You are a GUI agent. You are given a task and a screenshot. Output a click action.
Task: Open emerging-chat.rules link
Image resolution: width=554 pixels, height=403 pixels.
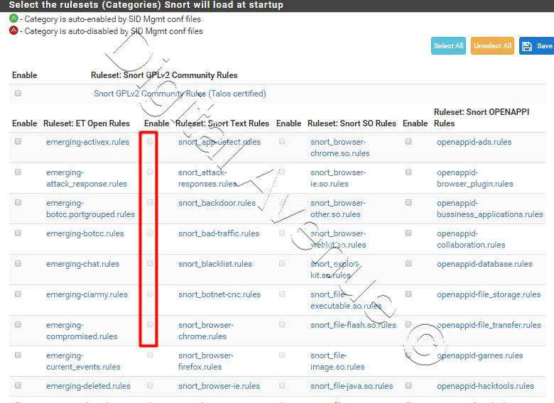point(82,264)
